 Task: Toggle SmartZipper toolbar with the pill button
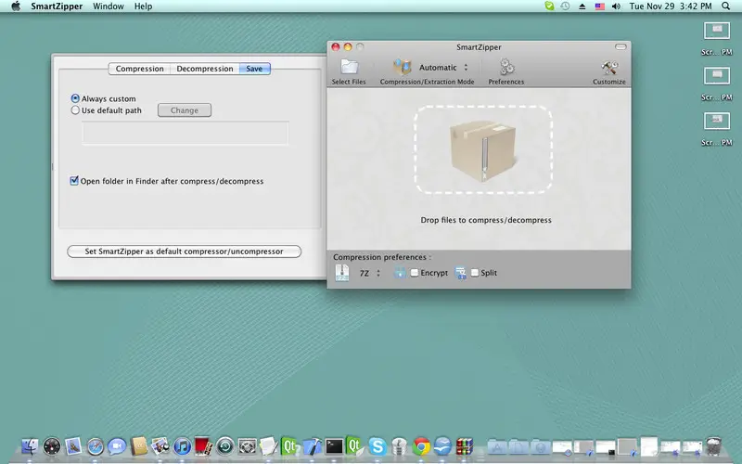pos(620,47)
